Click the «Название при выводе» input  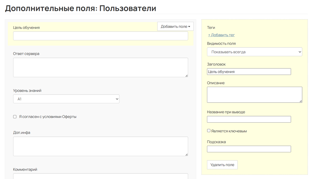249,119
